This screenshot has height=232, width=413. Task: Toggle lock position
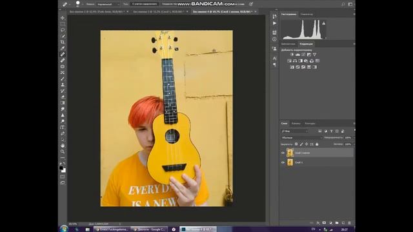point(307,144)
